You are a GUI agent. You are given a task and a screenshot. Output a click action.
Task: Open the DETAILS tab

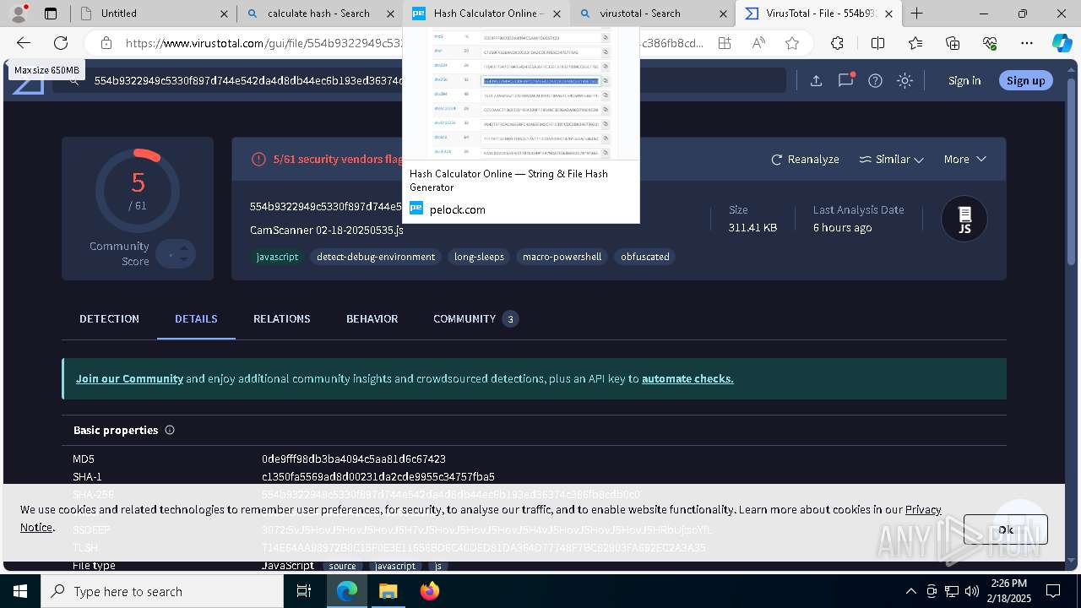(196, 318)
